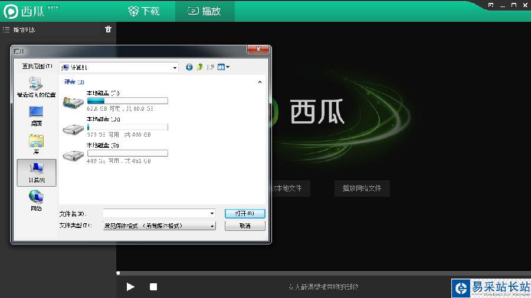
Task: Open the view menu icon dropdown
Action: (x=224, y=67)
